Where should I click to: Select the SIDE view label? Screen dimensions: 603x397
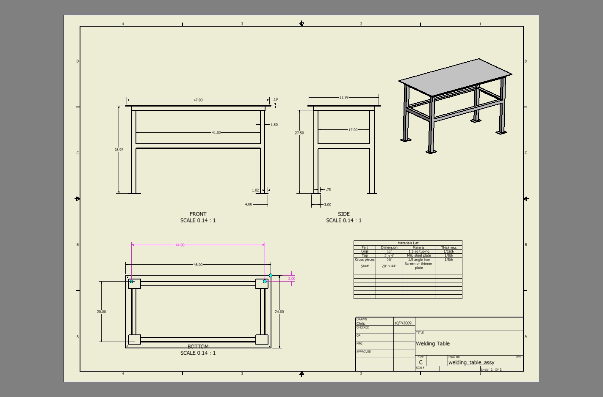point(343,214)
